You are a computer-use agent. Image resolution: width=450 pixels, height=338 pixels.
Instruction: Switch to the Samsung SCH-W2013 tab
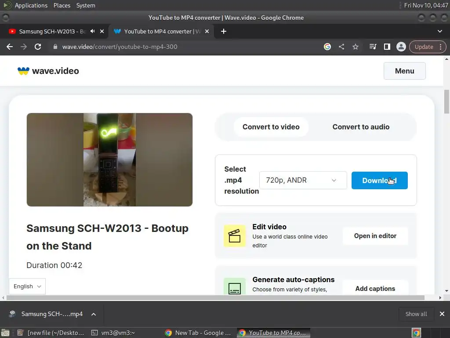[52, 31]
